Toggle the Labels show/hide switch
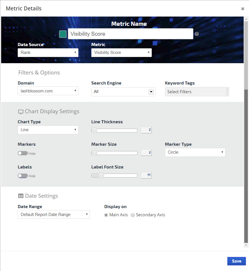Viewport: 249px width, 271px height. 23,176
